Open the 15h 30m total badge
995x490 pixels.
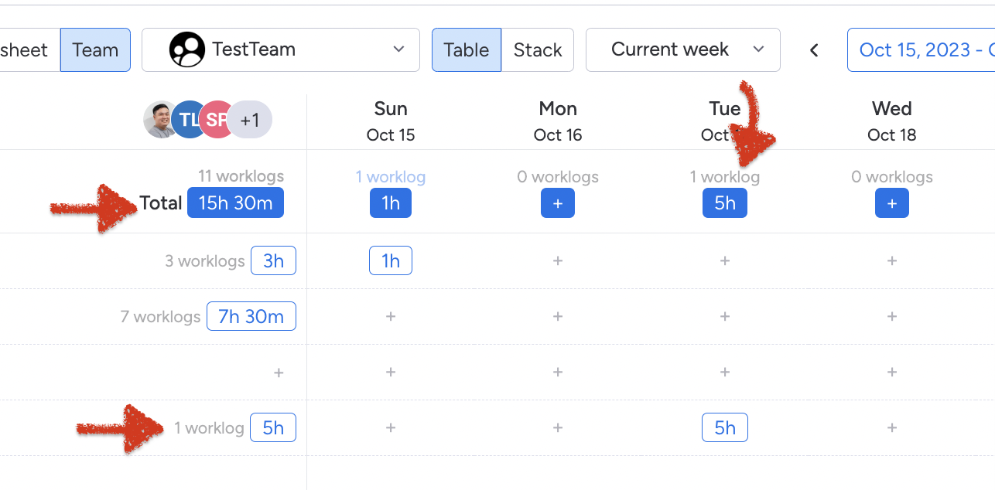pyautogui.click(x=235, y=203)
